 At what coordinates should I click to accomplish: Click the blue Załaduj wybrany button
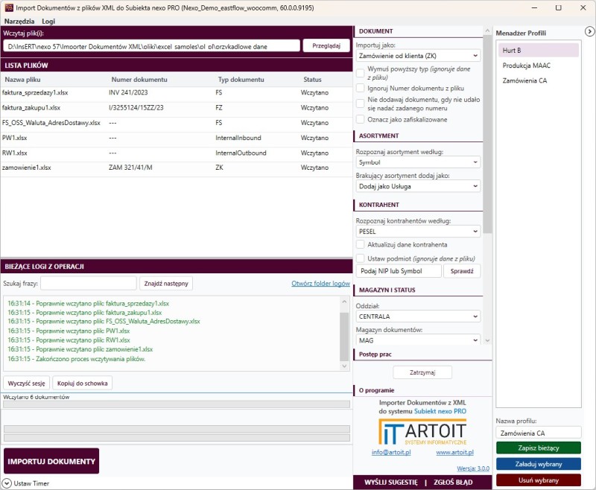point(538,464)
